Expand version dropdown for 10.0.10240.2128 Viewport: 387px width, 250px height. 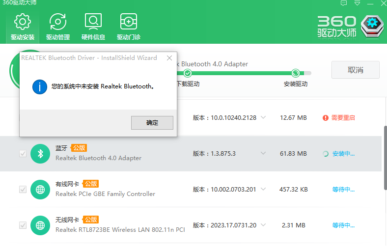[263, 117]
